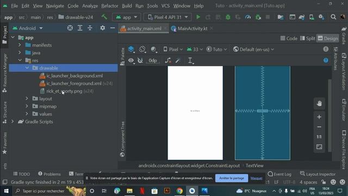Open the Refactor menu
Image resolution: width=348 pixels, height=196 pixels.
click(110, 6)
